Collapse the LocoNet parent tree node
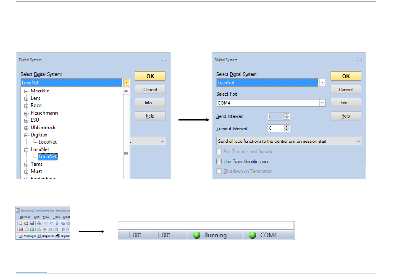Viewport: 399px width, 275px height. pos(26,150)
